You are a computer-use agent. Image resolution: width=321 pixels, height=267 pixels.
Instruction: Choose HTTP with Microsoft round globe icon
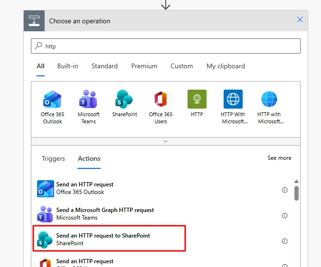point(269,99)
